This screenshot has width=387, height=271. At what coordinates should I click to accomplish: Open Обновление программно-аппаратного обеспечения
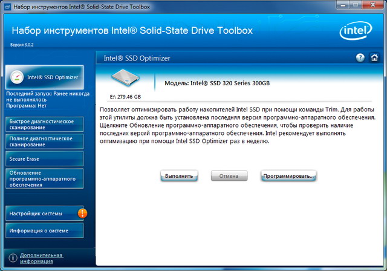click(x=44, y=178)
